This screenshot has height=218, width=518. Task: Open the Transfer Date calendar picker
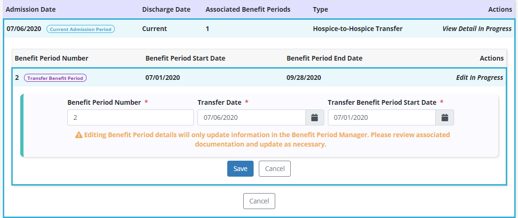coord(315,117)
